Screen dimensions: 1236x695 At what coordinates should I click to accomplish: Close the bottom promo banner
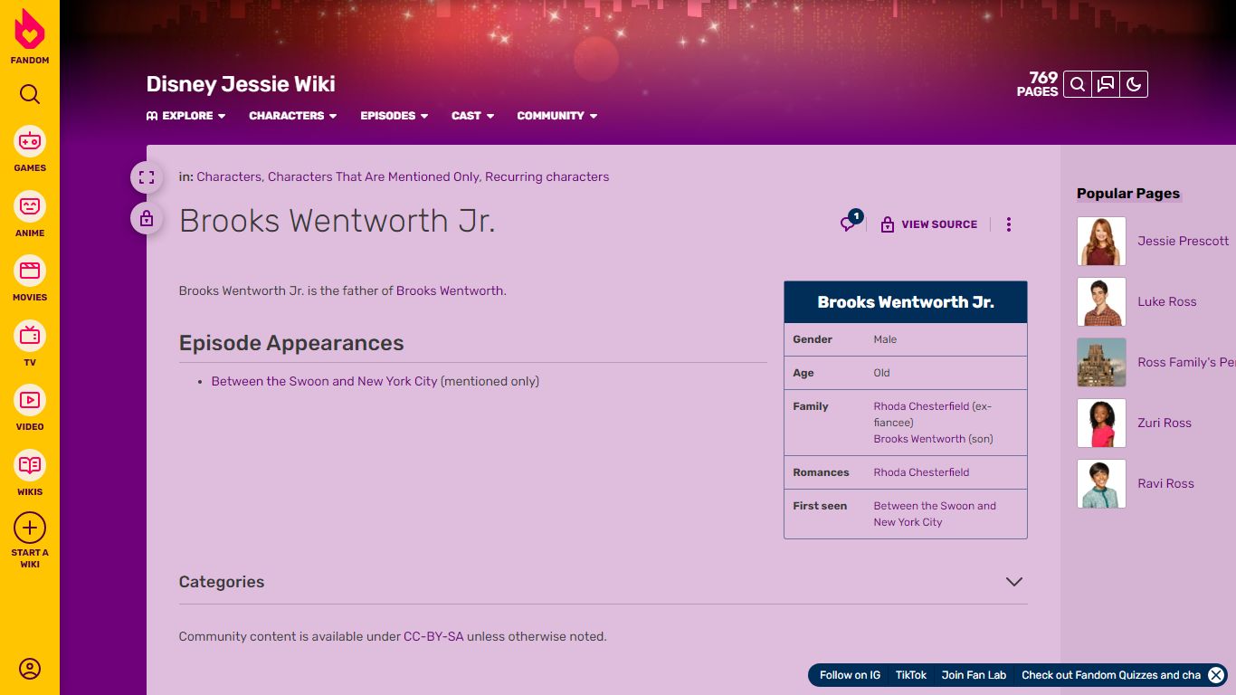coord(1216,675)
